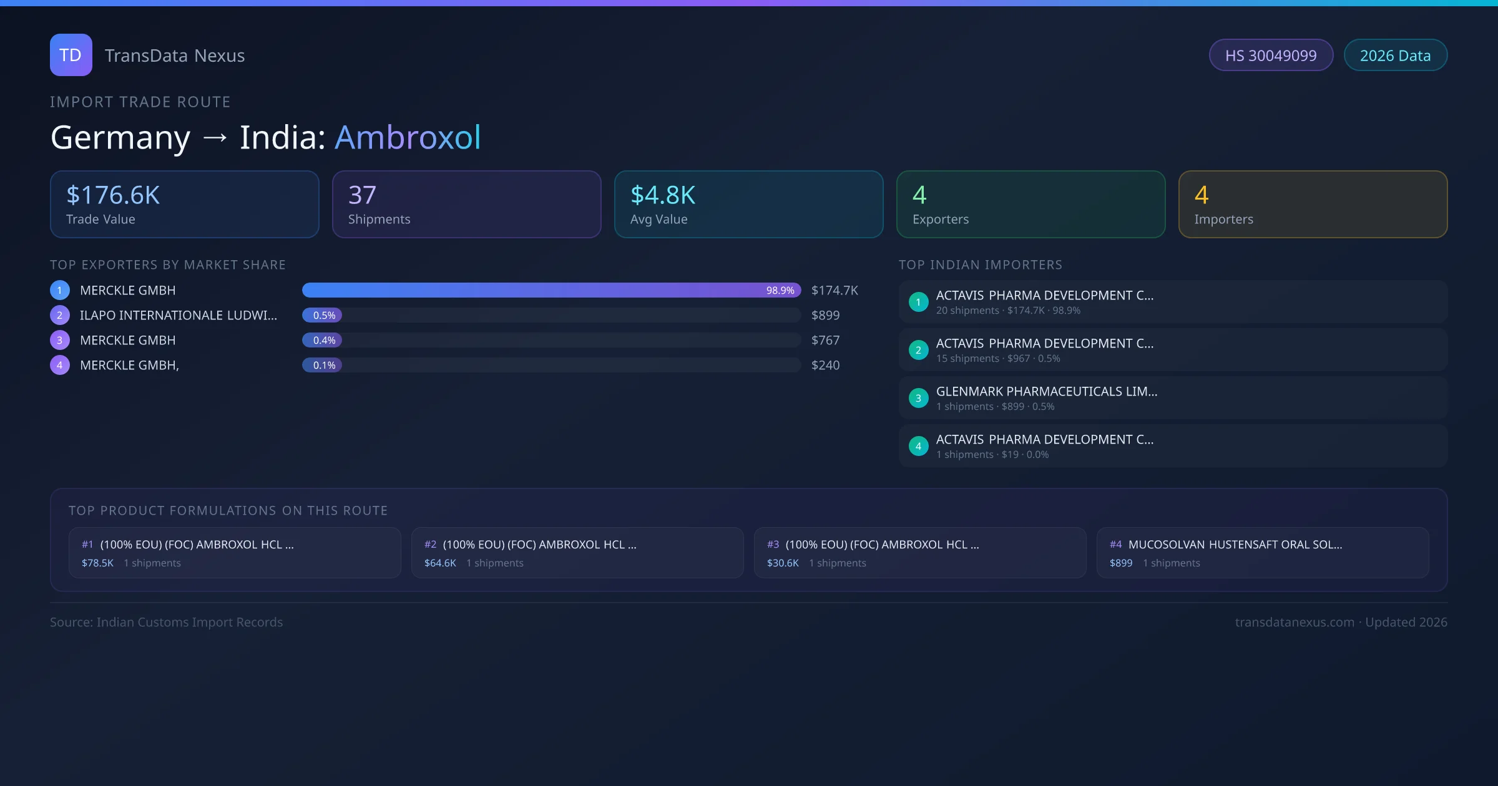
Task: Click the TD logo icon
Action: tap(71, 55)
